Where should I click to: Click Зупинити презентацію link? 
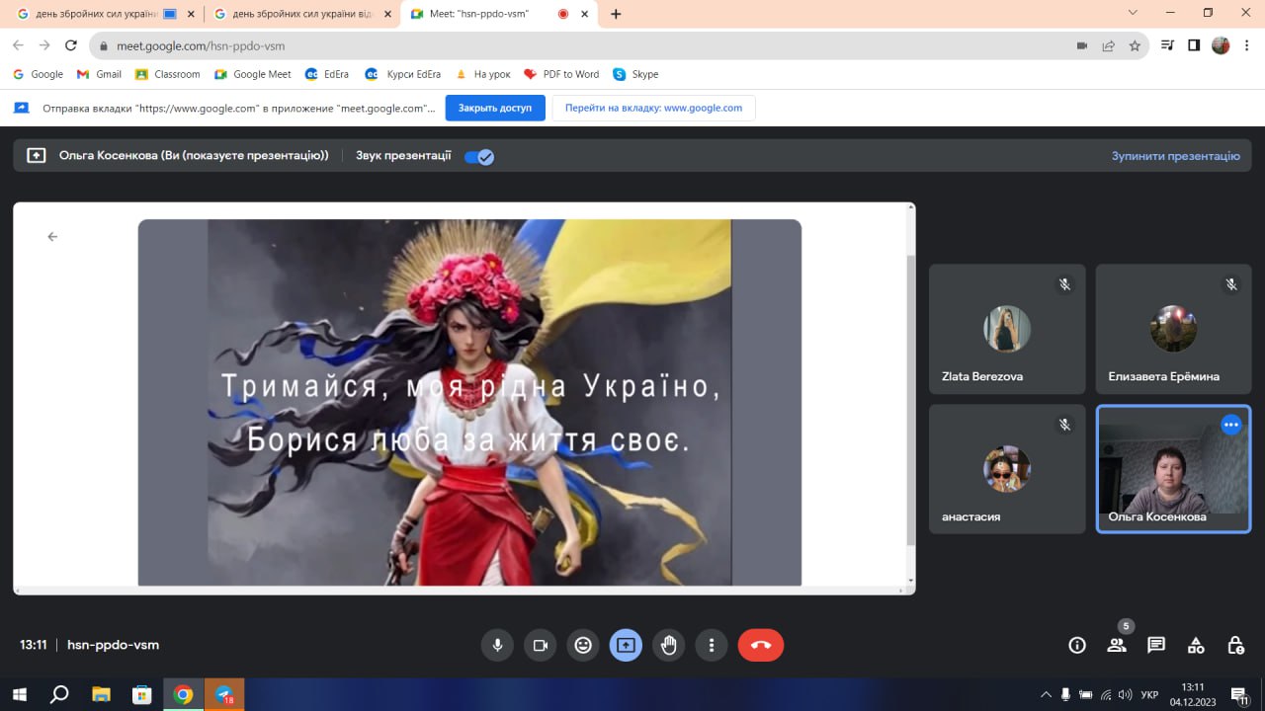click(1175, 156)
